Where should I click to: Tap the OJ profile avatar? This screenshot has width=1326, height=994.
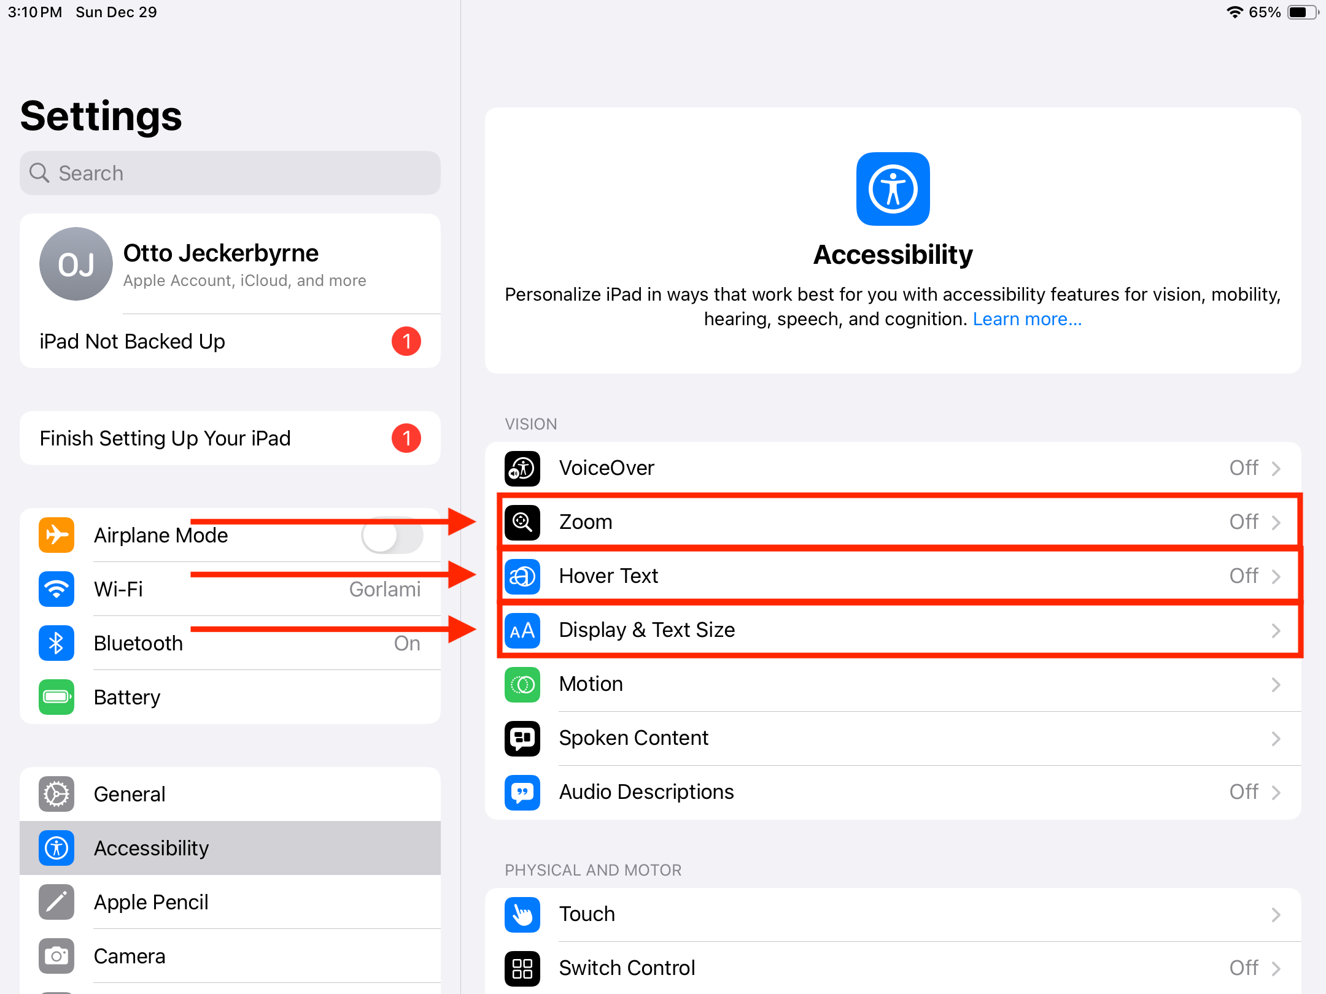pyautogui.click(x=76, y=264)
